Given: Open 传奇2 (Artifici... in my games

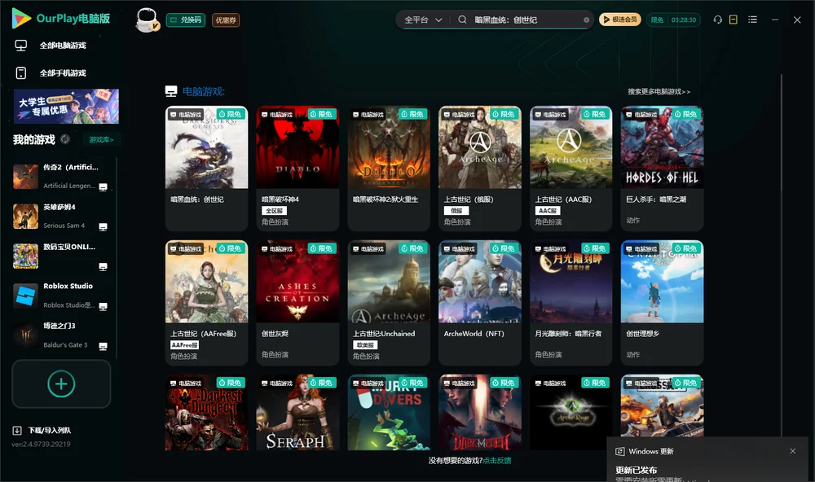Looking at the screenshot, I should point(61,177).
